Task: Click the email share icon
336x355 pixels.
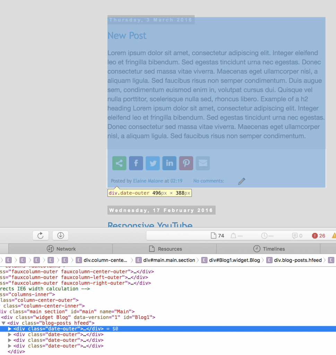Action: click(x=203, y=163)
